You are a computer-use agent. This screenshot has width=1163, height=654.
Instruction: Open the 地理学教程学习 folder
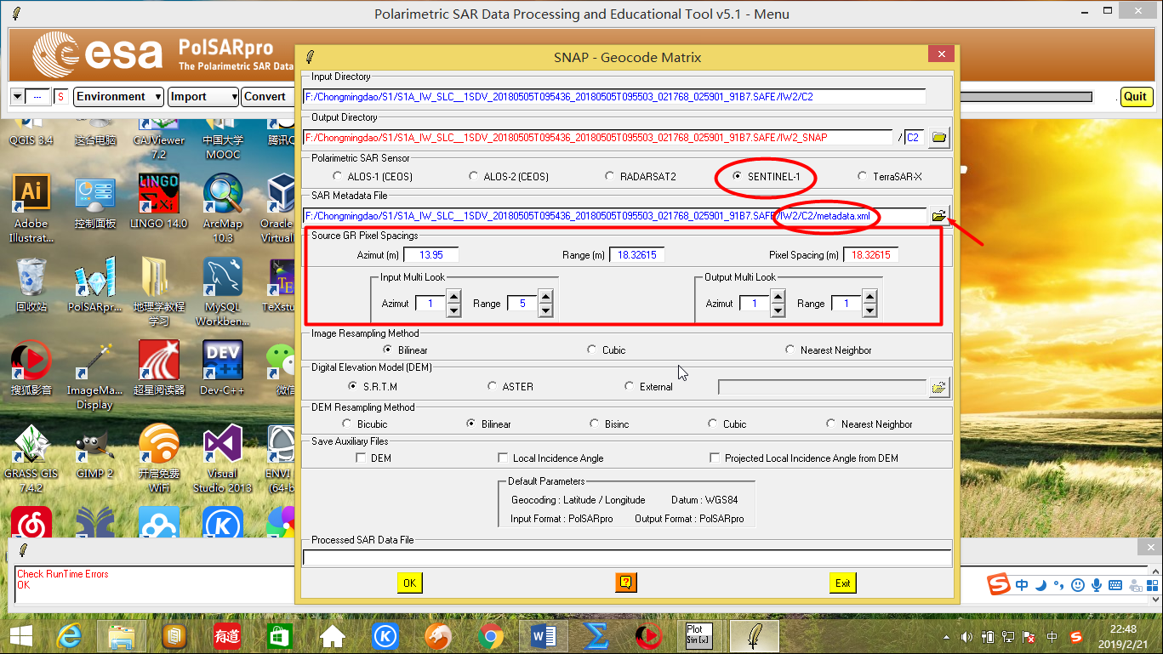coord(158,292)
